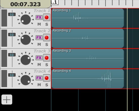This screenshot has height=111, width=139.
Task: Click the timeline ruler bar marker 1.1
Action: pyautogui.click(x=55, y=2)
